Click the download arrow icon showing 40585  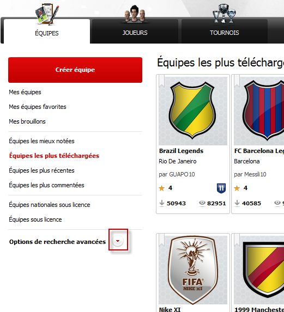237,203
